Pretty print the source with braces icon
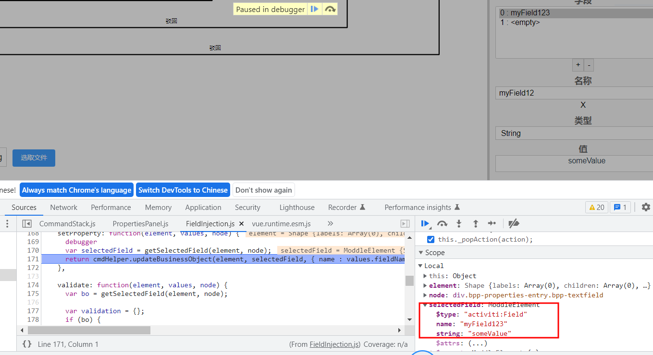Screen dimensions: 653x355 27,344
